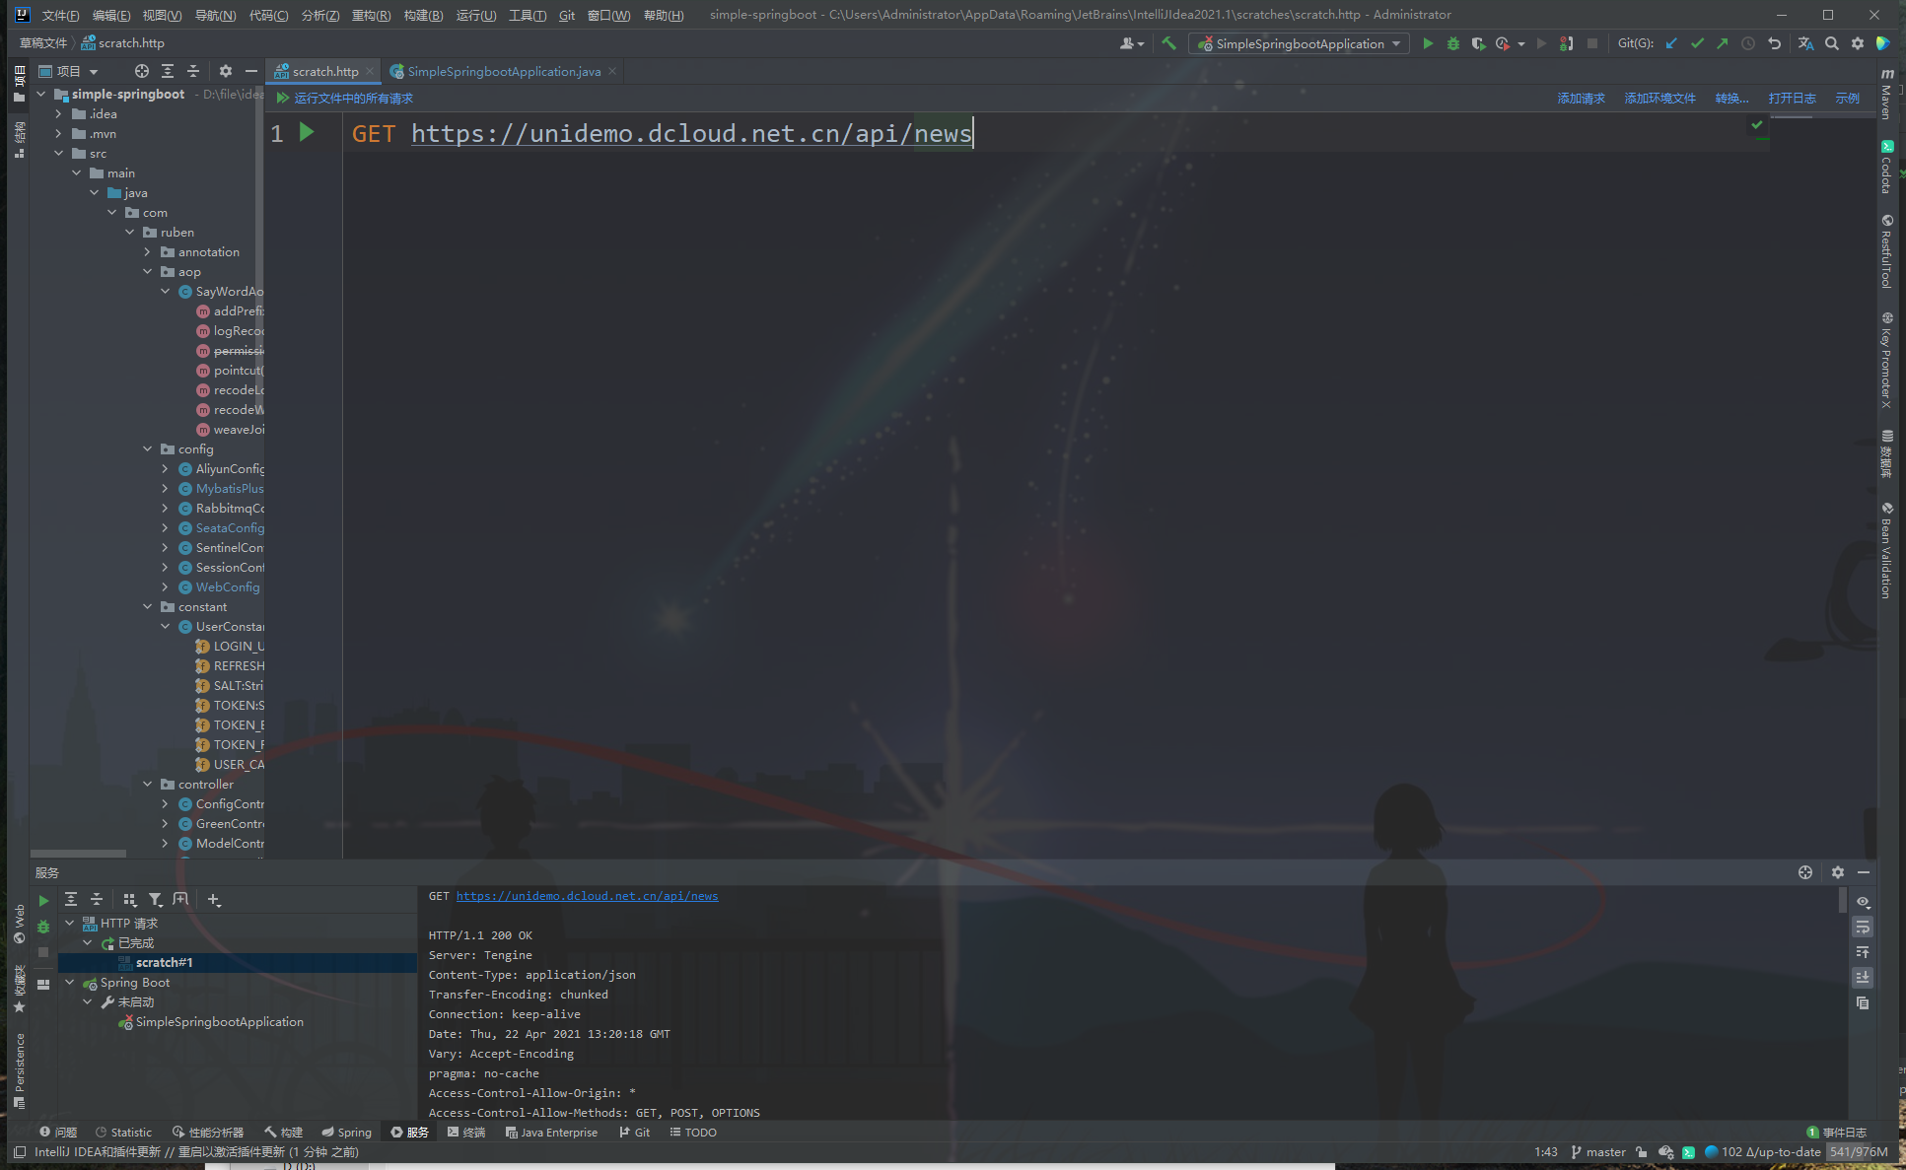Click the 添加请求 link above editor
1906x1170 pixels.
[x=1581, y=98]
